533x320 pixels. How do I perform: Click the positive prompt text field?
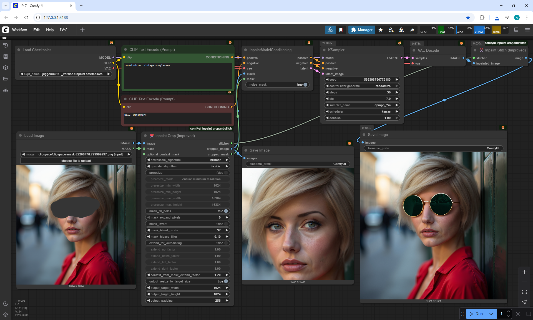pos(178,75)
